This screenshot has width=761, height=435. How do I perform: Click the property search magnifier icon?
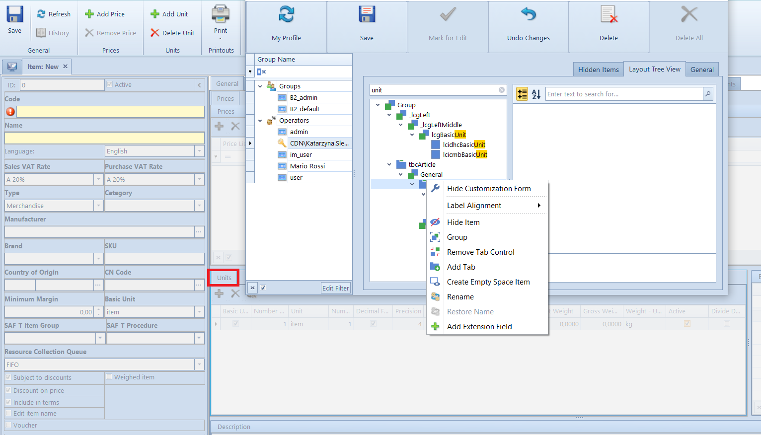pos(708,94)
